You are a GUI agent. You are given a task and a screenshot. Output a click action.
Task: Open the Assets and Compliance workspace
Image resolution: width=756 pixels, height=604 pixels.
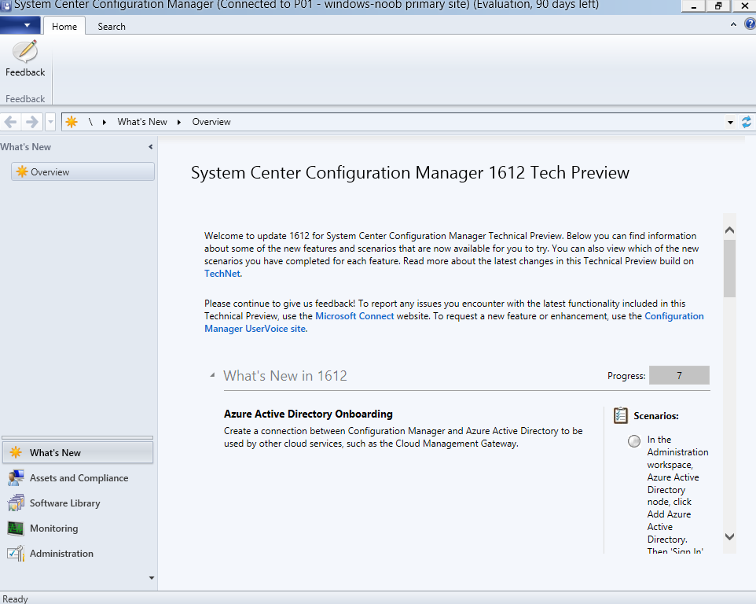[x=78, y=477]
